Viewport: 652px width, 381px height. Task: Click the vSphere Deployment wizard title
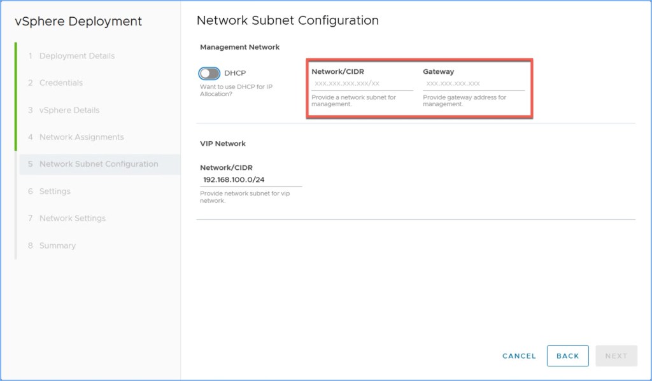coord(78,21)
